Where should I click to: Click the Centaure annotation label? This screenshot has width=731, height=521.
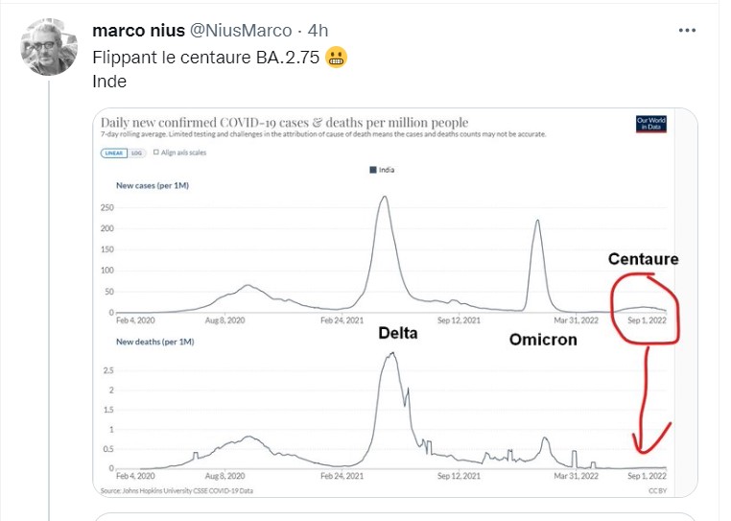click(643, 259)
